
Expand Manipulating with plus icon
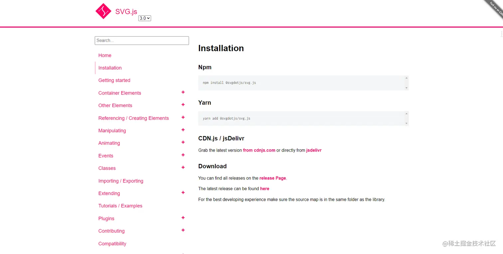183,130
